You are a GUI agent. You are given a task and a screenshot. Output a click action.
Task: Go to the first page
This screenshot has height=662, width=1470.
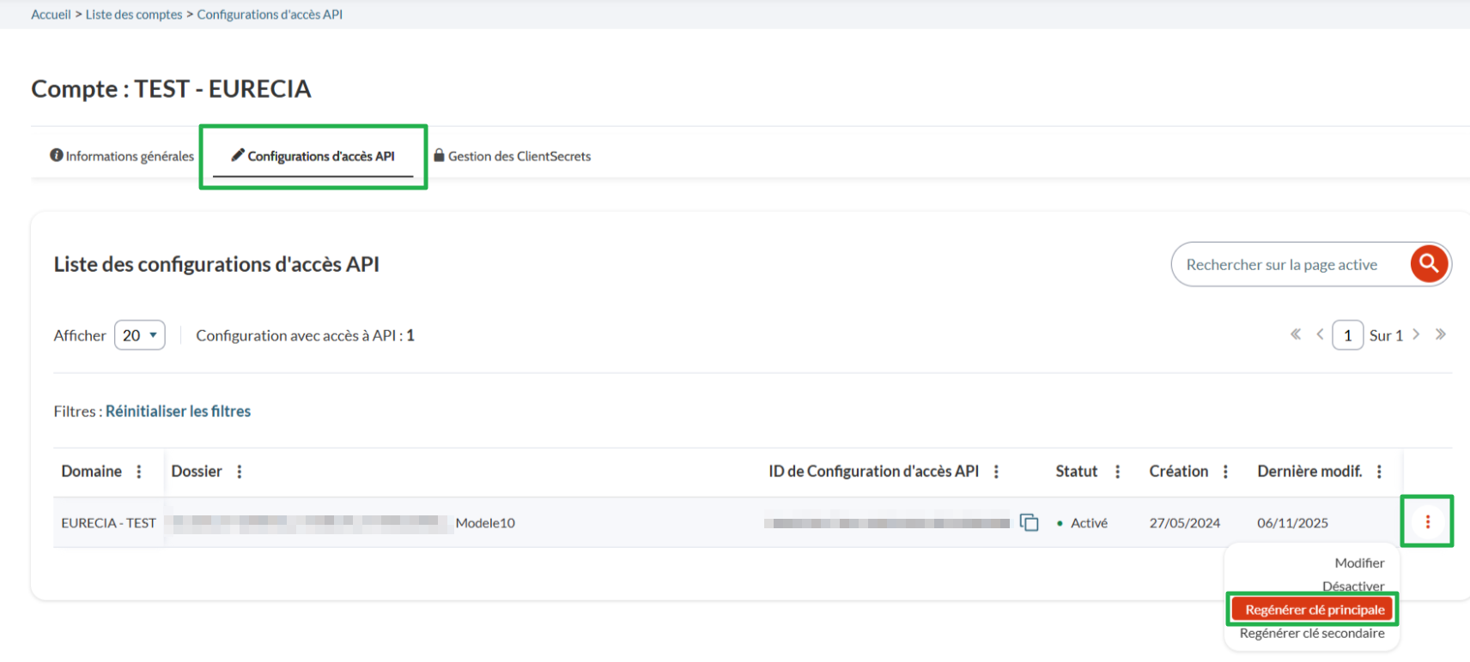(1296, 334)
